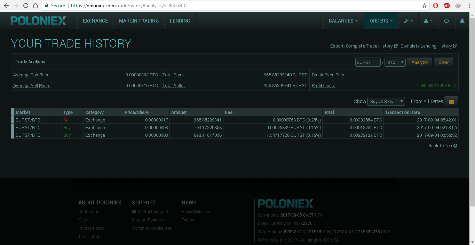Click the Profit/Loss label
The image size is (475, 245).
(x=323, y=86)
